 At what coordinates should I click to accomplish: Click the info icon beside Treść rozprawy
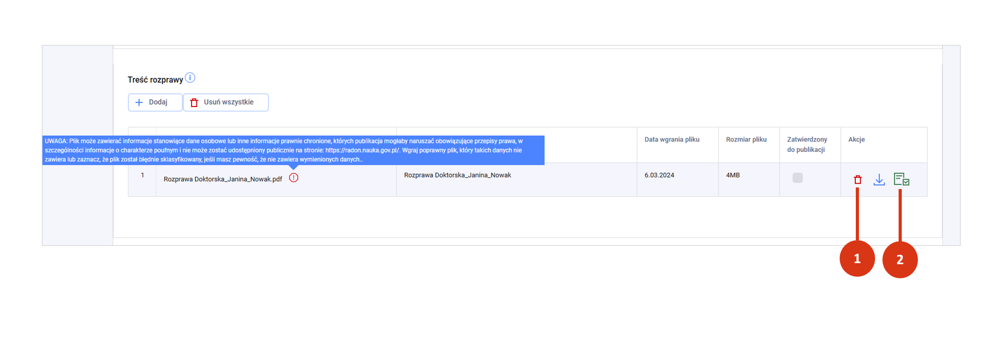[190, 78]
